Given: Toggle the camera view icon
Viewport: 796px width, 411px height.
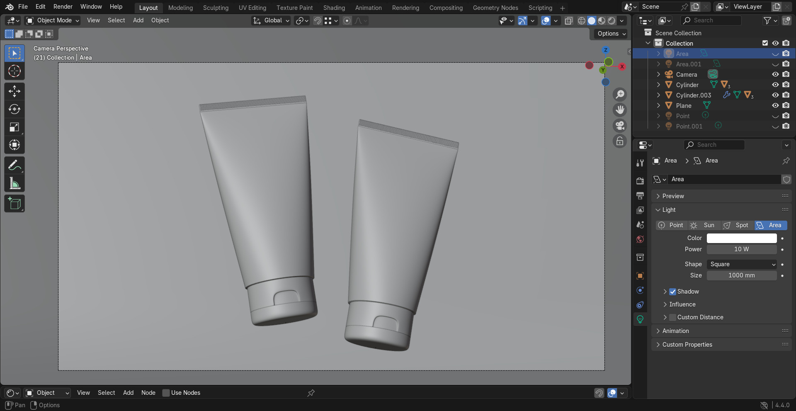Looking at the screenshot, I should [620, 126].
